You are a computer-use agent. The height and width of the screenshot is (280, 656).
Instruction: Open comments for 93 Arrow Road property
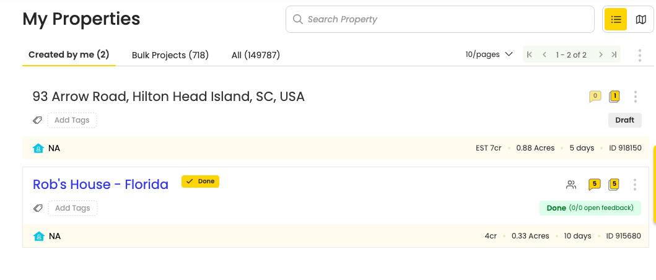pos(595,96)
